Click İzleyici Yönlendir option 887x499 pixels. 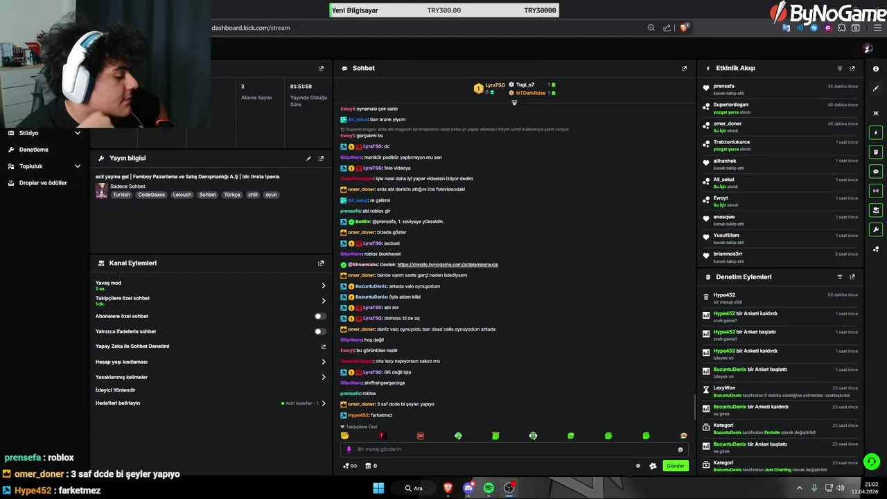[116, 390]
